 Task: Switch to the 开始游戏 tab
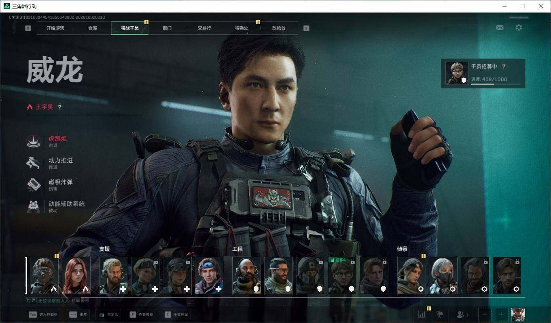point(55,28)
